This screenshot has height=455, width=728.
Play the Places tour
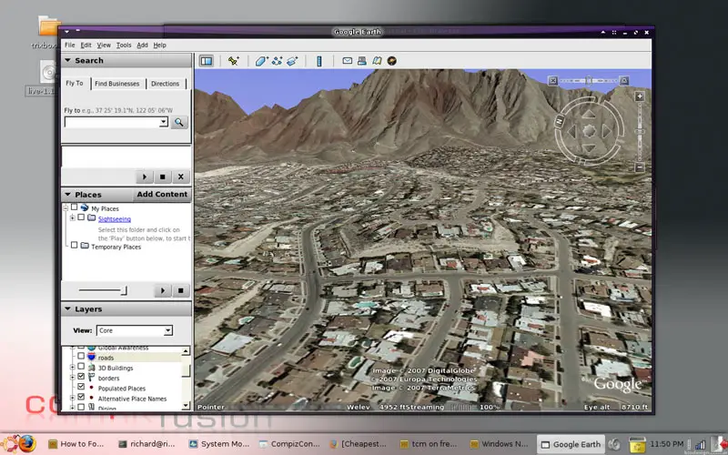163,290
